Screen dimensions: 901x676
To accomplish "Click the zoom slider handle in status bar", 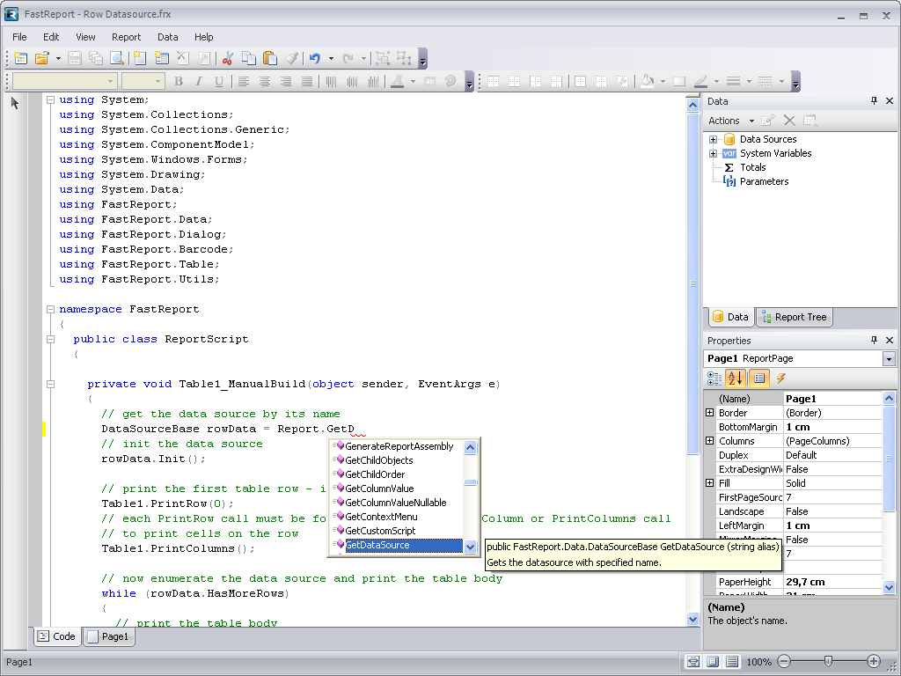I will 828,661.
